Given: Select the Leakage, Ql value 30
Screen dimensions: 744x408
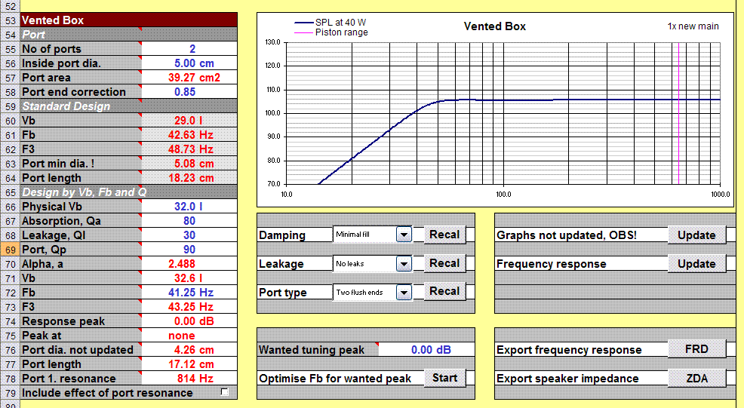Looking at the screenshot, I should pyautogui.click(x=189, y=235).
